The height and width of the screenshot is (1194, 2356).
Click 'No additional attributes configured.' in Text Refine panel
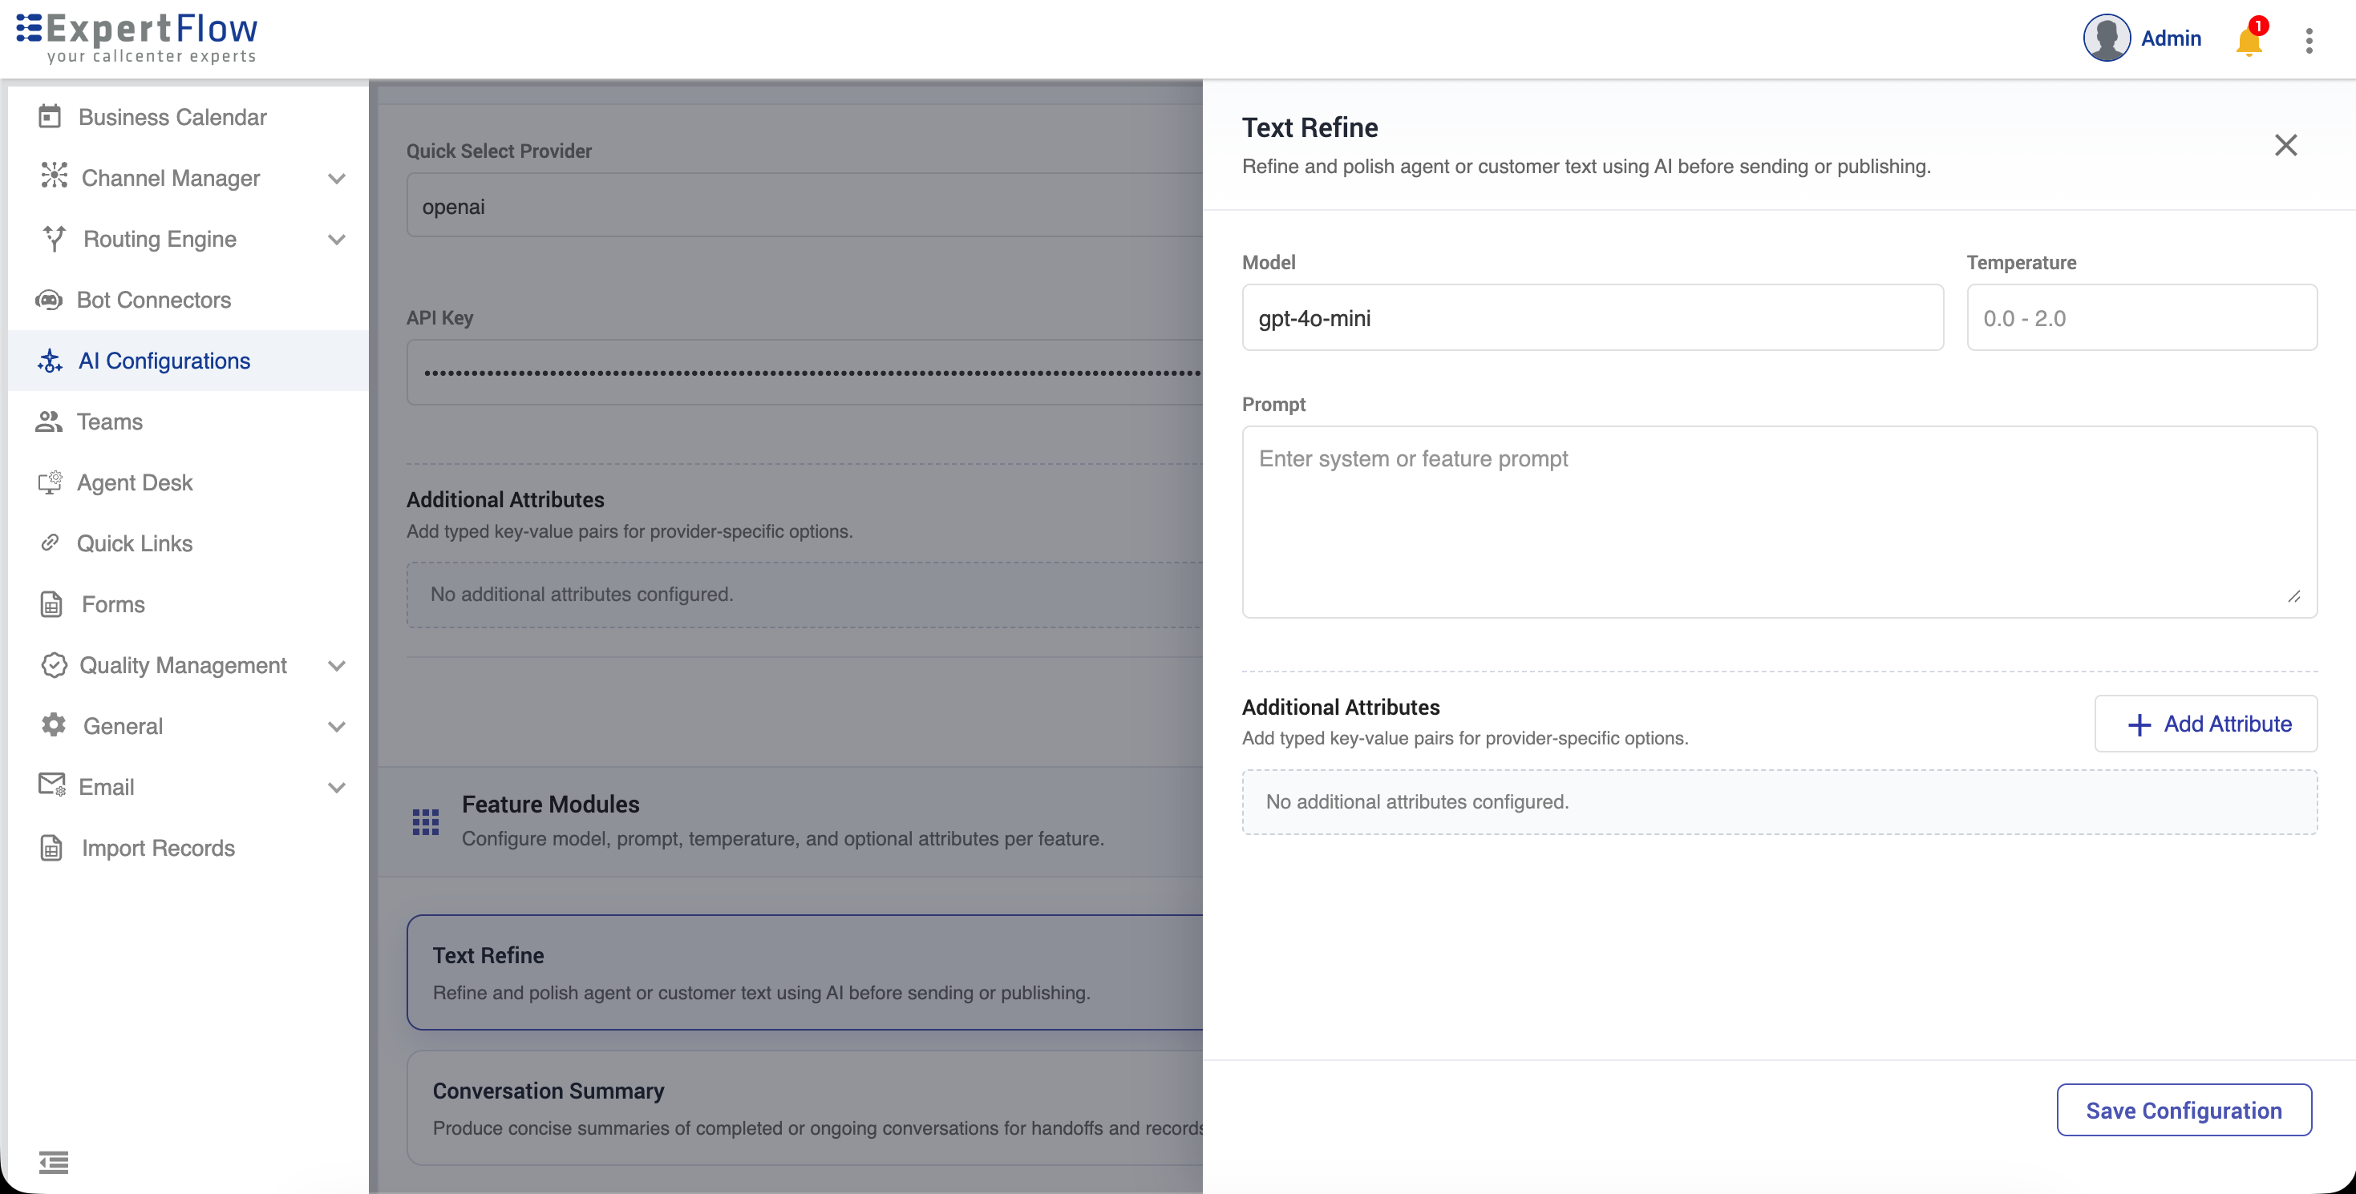pyautogui.click(x=1417, y=801)
